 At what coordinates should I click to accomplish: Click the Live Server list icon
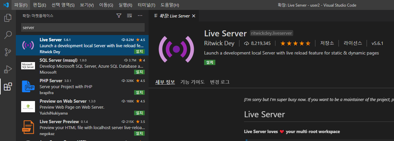click(28, 45)
